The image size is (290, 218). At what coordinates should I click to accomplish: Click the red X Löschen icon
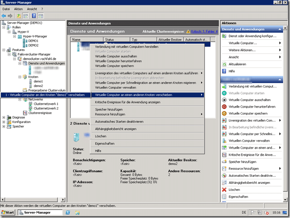(x=224, y=190)
